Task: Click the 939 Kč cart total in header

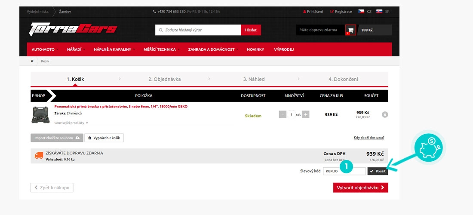Action: (x=367, y=30)
